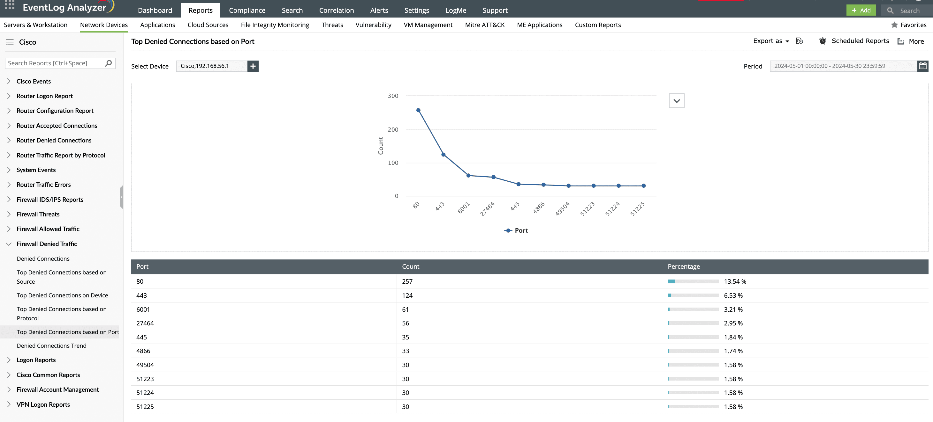Open Denied Connections Trend report
Screen dimensions: 933x422
51,345
